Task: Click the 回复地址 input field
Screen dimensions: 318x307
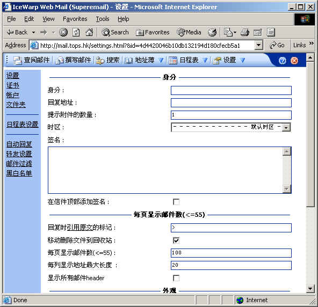Action: click(231, 103)
